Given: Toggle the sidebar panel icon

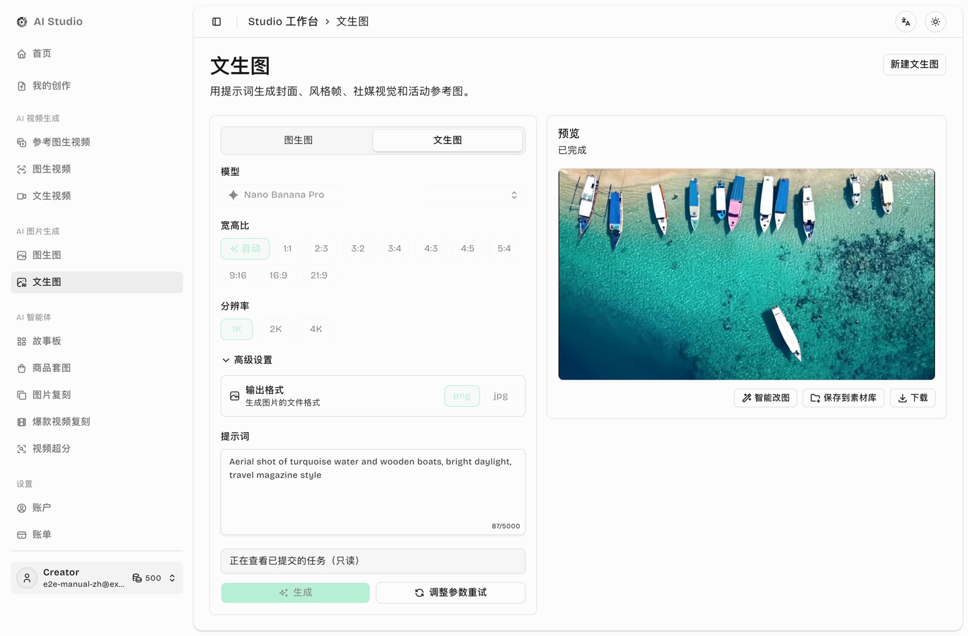Looking at the screenshot, I should point(216,22).
